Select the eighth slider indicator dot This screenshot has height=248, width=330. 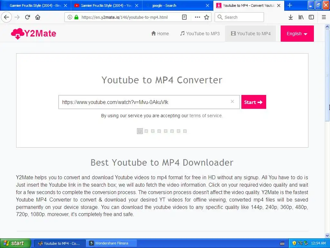(x=185, y=131)
